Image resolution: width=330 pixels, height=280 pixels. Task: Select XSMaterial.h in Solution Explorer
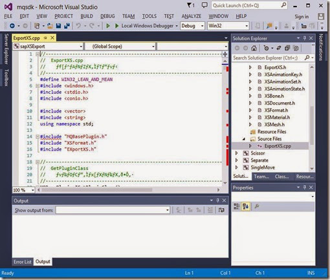click(277, 118)
